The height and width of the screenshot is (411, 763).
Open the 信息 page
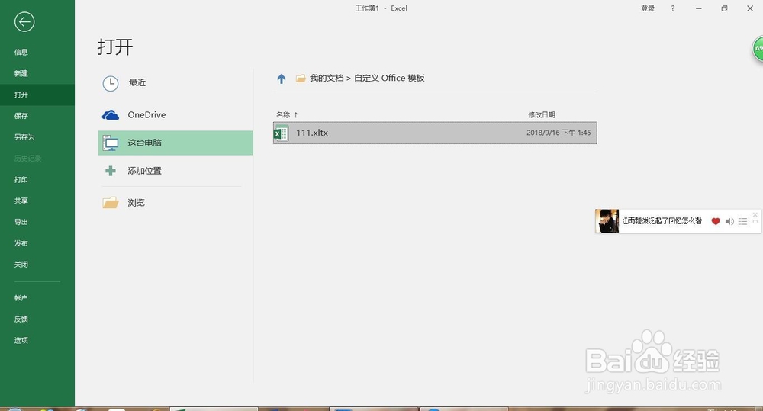[21, 52]
